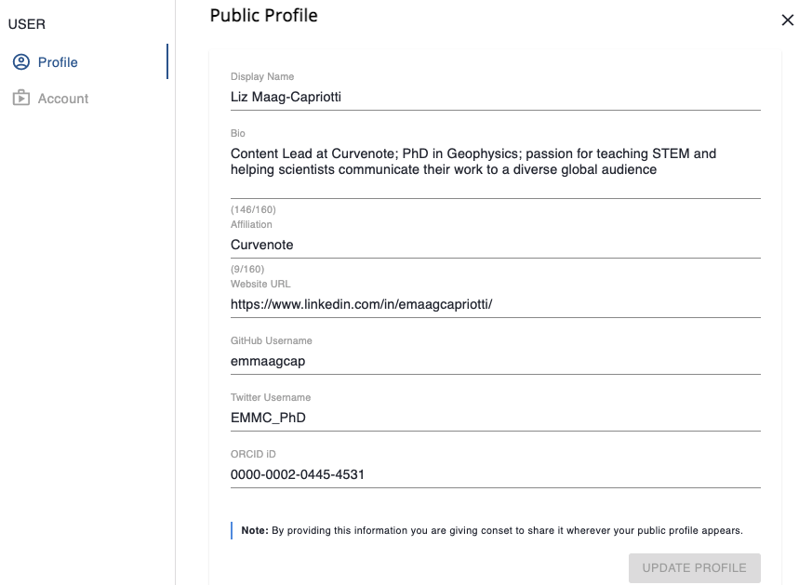The height and width of the screenshot is (585, 812).
Task: Select the ORCID iD input field
Action: pos(495,474)
